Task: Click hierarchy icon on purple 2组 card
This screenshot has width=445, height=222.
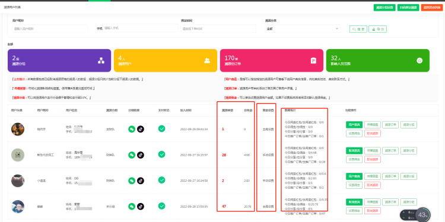Action: point(101,60)
